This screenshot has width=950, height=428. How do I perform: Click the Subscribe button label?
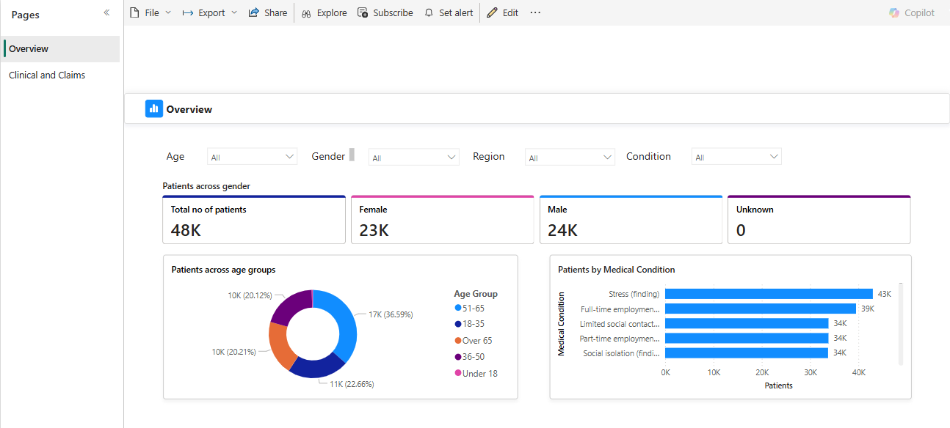[x=393, y=12]
